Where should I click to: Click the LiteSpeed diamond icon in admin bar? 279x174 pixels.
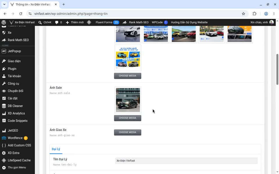(89, 22)
